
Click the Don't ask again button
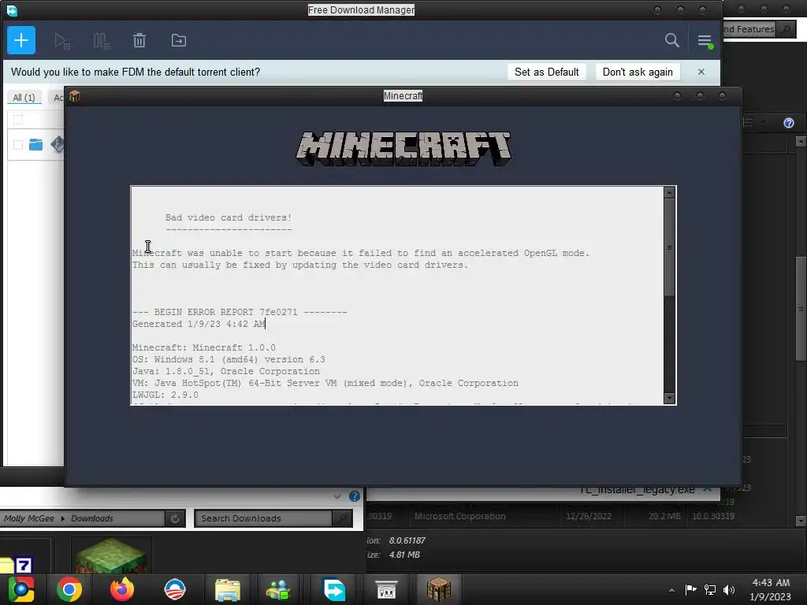[638, 72]
